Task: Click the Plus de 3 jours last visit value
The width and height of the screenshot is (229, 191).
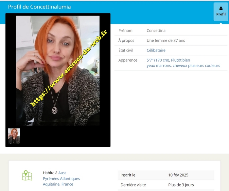Action: 181,185
